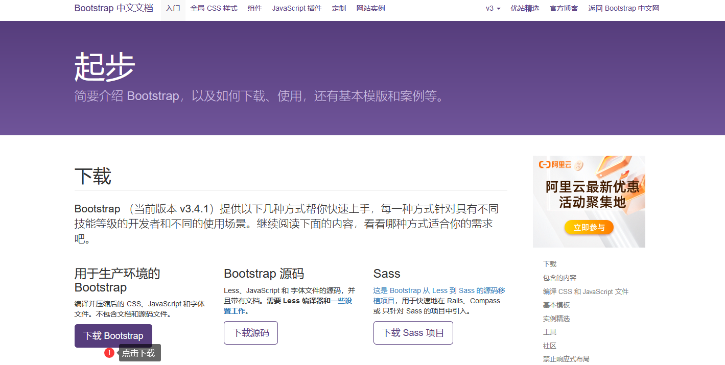
Task: Select the 入门 navigation tab
Action: pos(173,8)
